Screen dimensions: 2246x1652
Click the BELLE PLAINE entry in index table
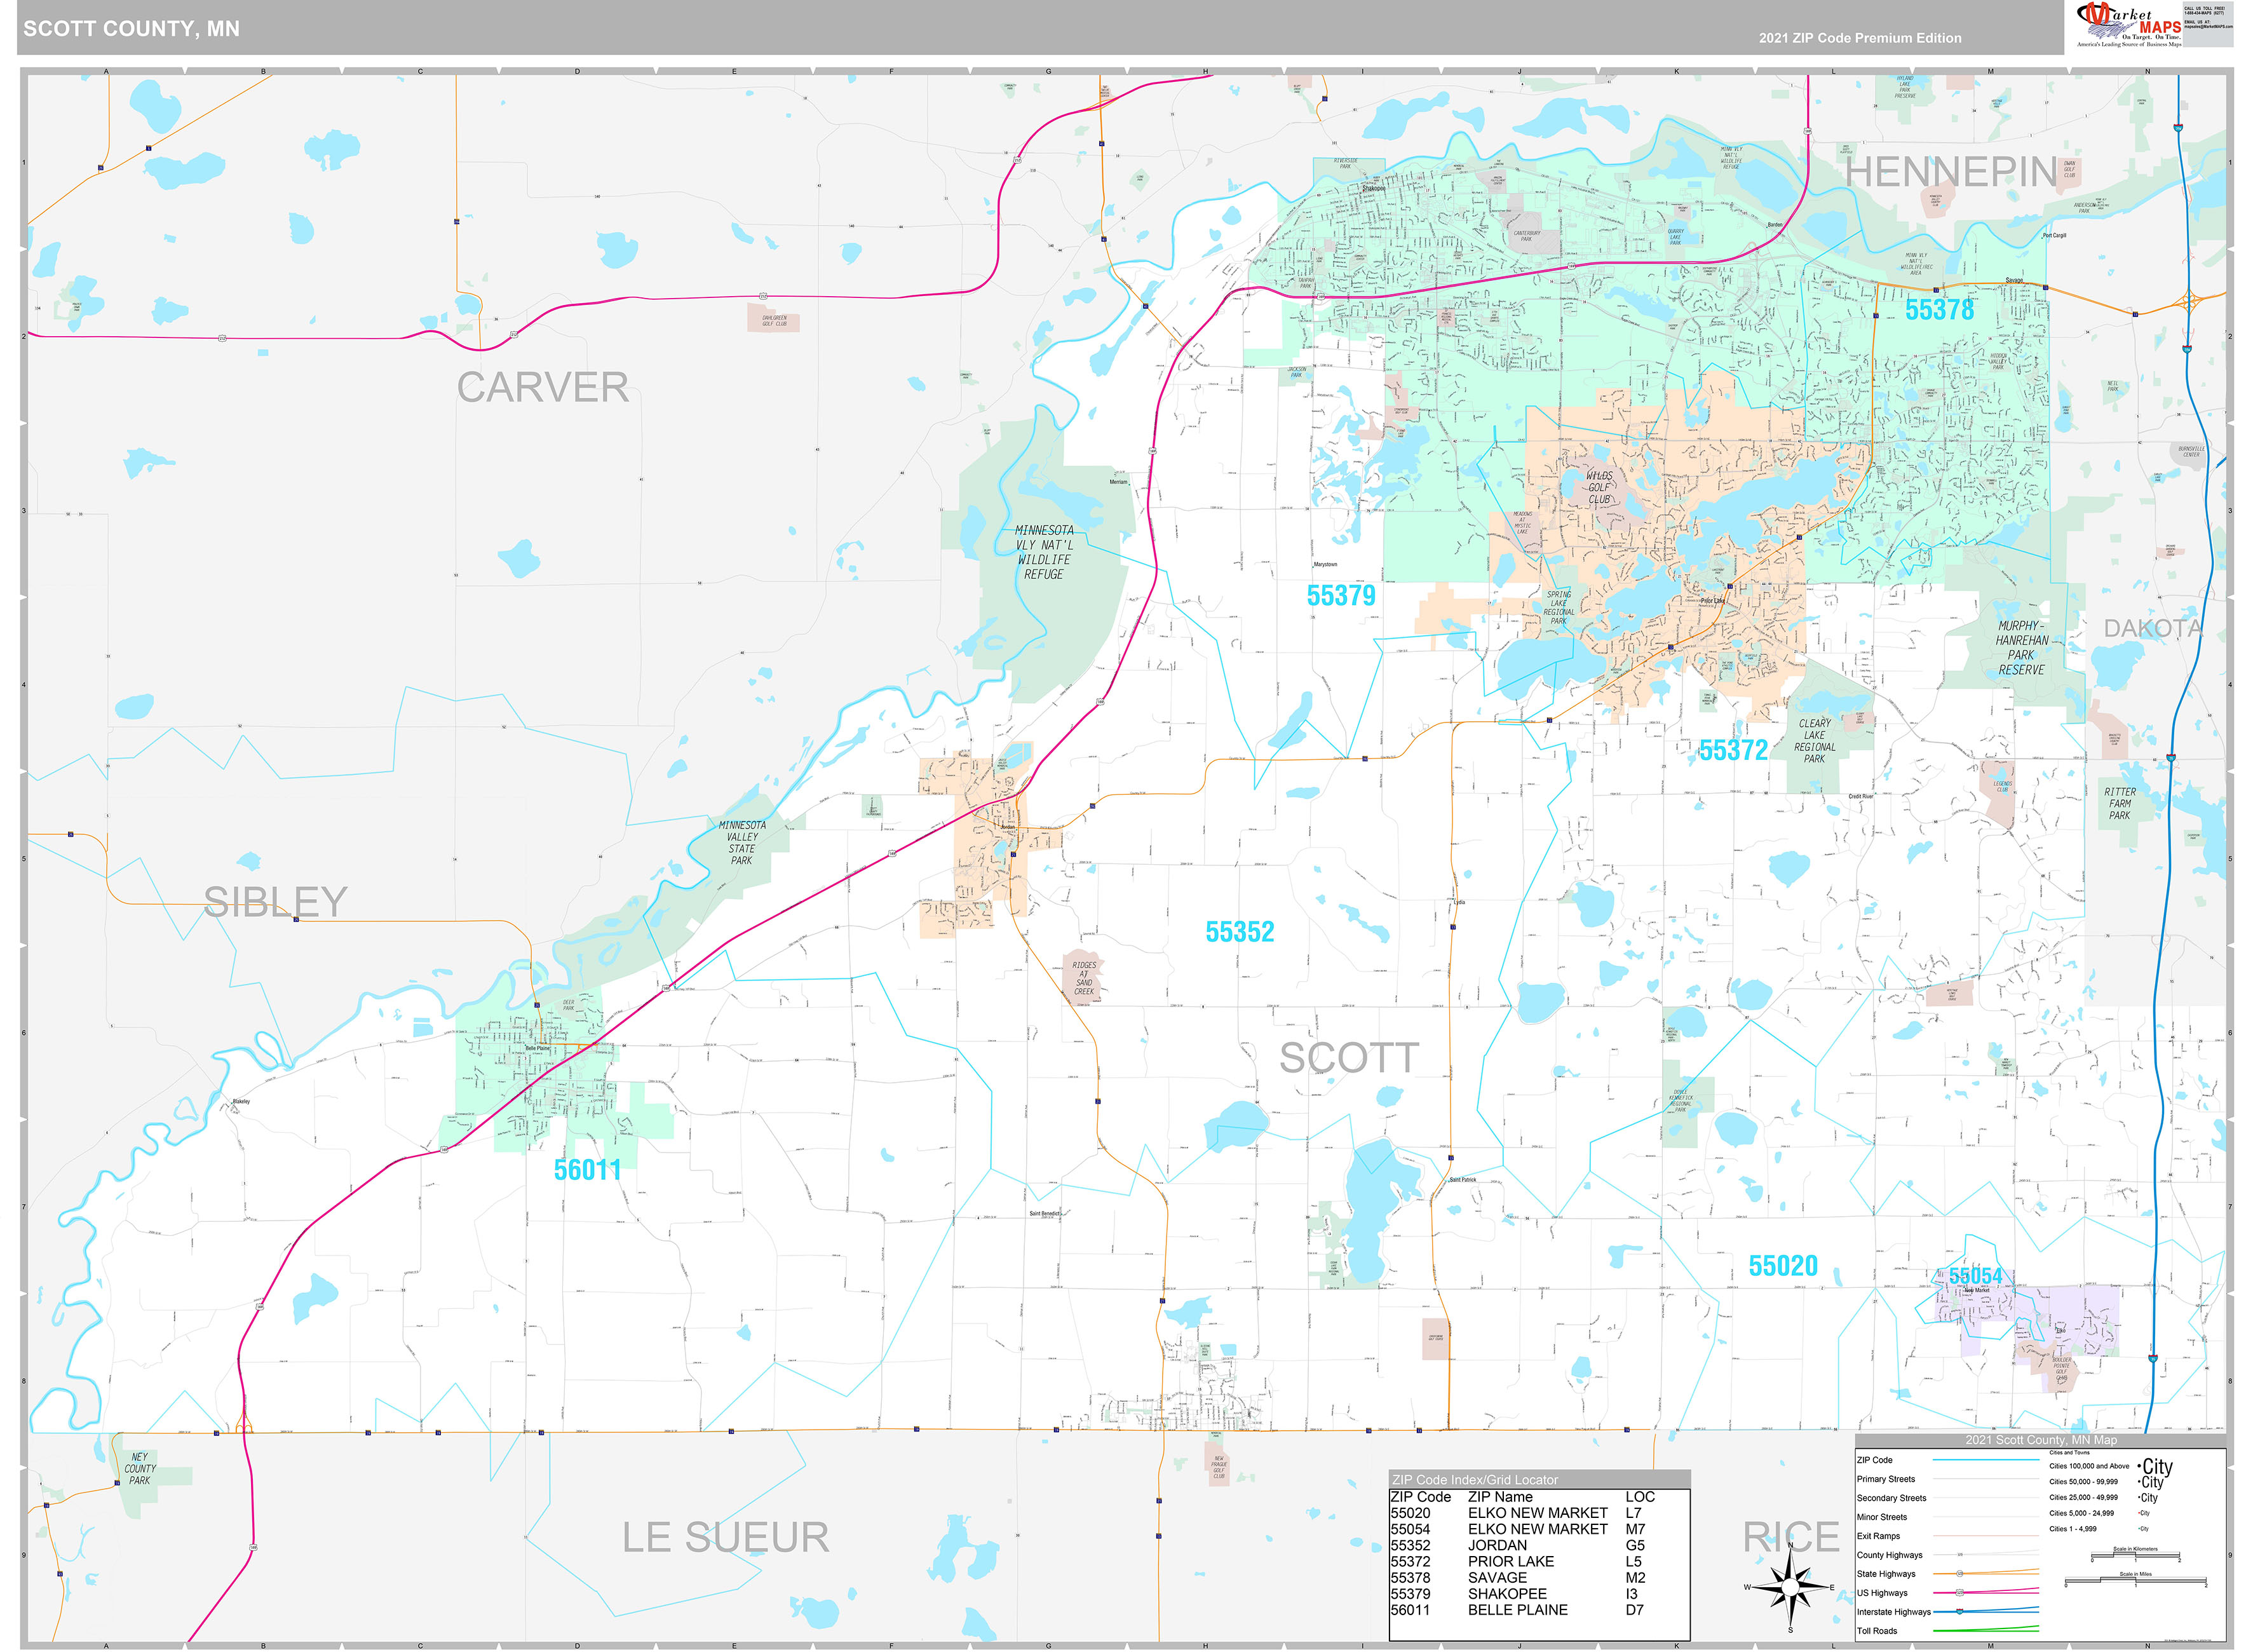(x=1517, y=1610)
